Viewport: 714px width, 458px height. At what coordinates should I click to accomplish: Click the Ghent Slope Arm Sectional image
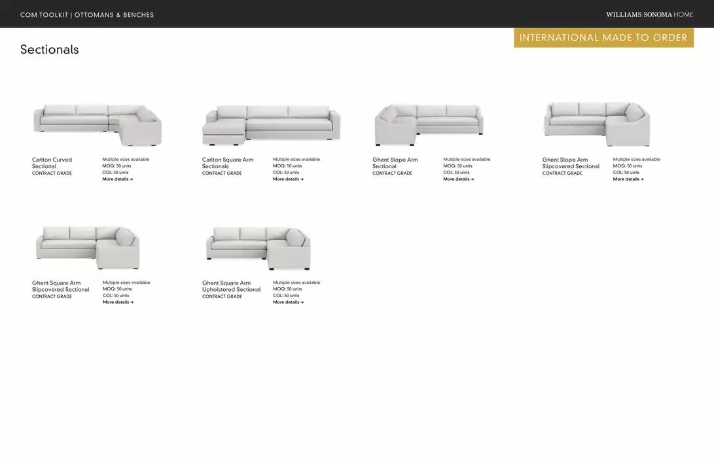[429, 124]
